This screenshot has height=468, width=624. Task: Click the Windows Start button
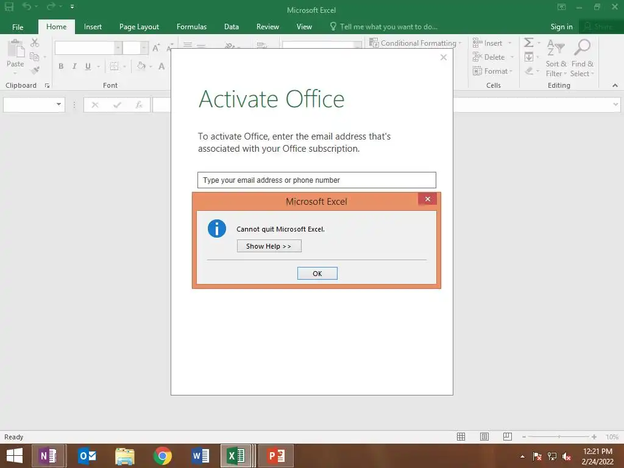pos(15,456)
